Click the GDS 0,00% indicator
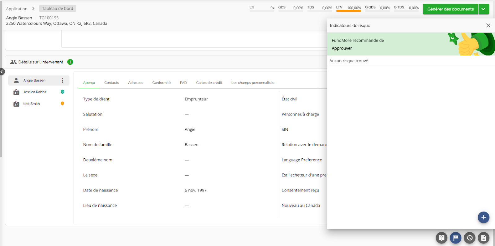The image size is (495, 246). 291,8
